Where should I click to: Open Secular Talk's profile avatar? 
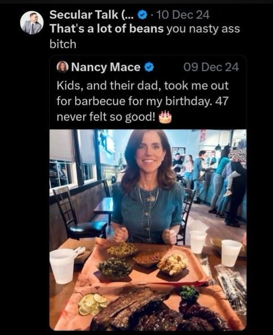32,23
